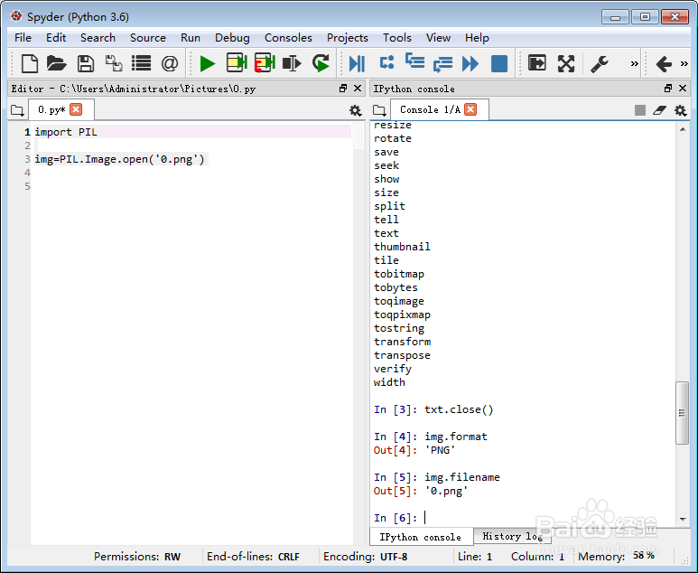Go back to previous cursor position arrow
698x573 pixels.
coord(664,63)
